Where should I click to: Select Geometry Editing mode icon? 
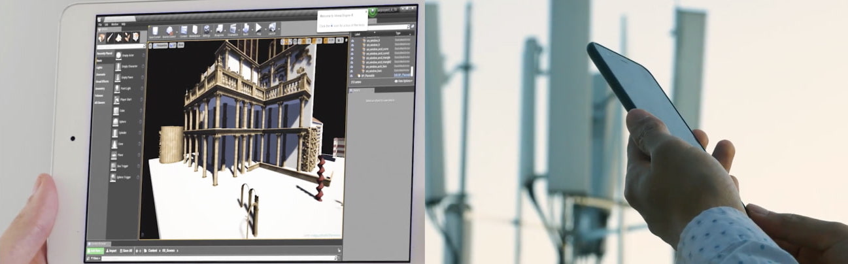click(x=136, y=37)
